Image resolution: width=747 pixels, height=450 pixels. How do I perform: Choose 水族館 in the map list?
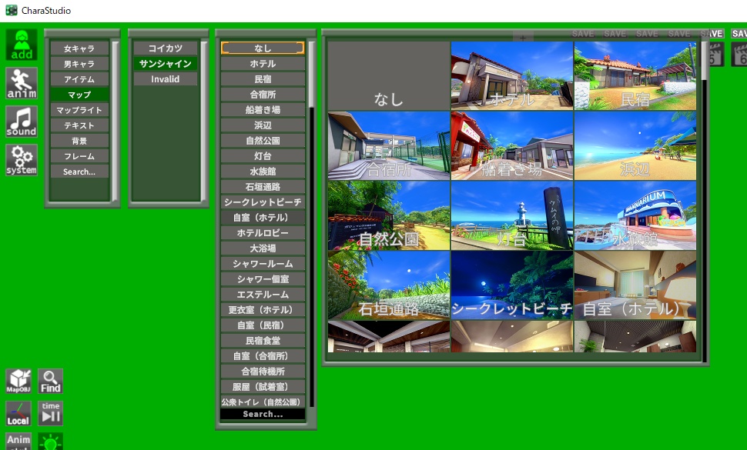(262, 171)
